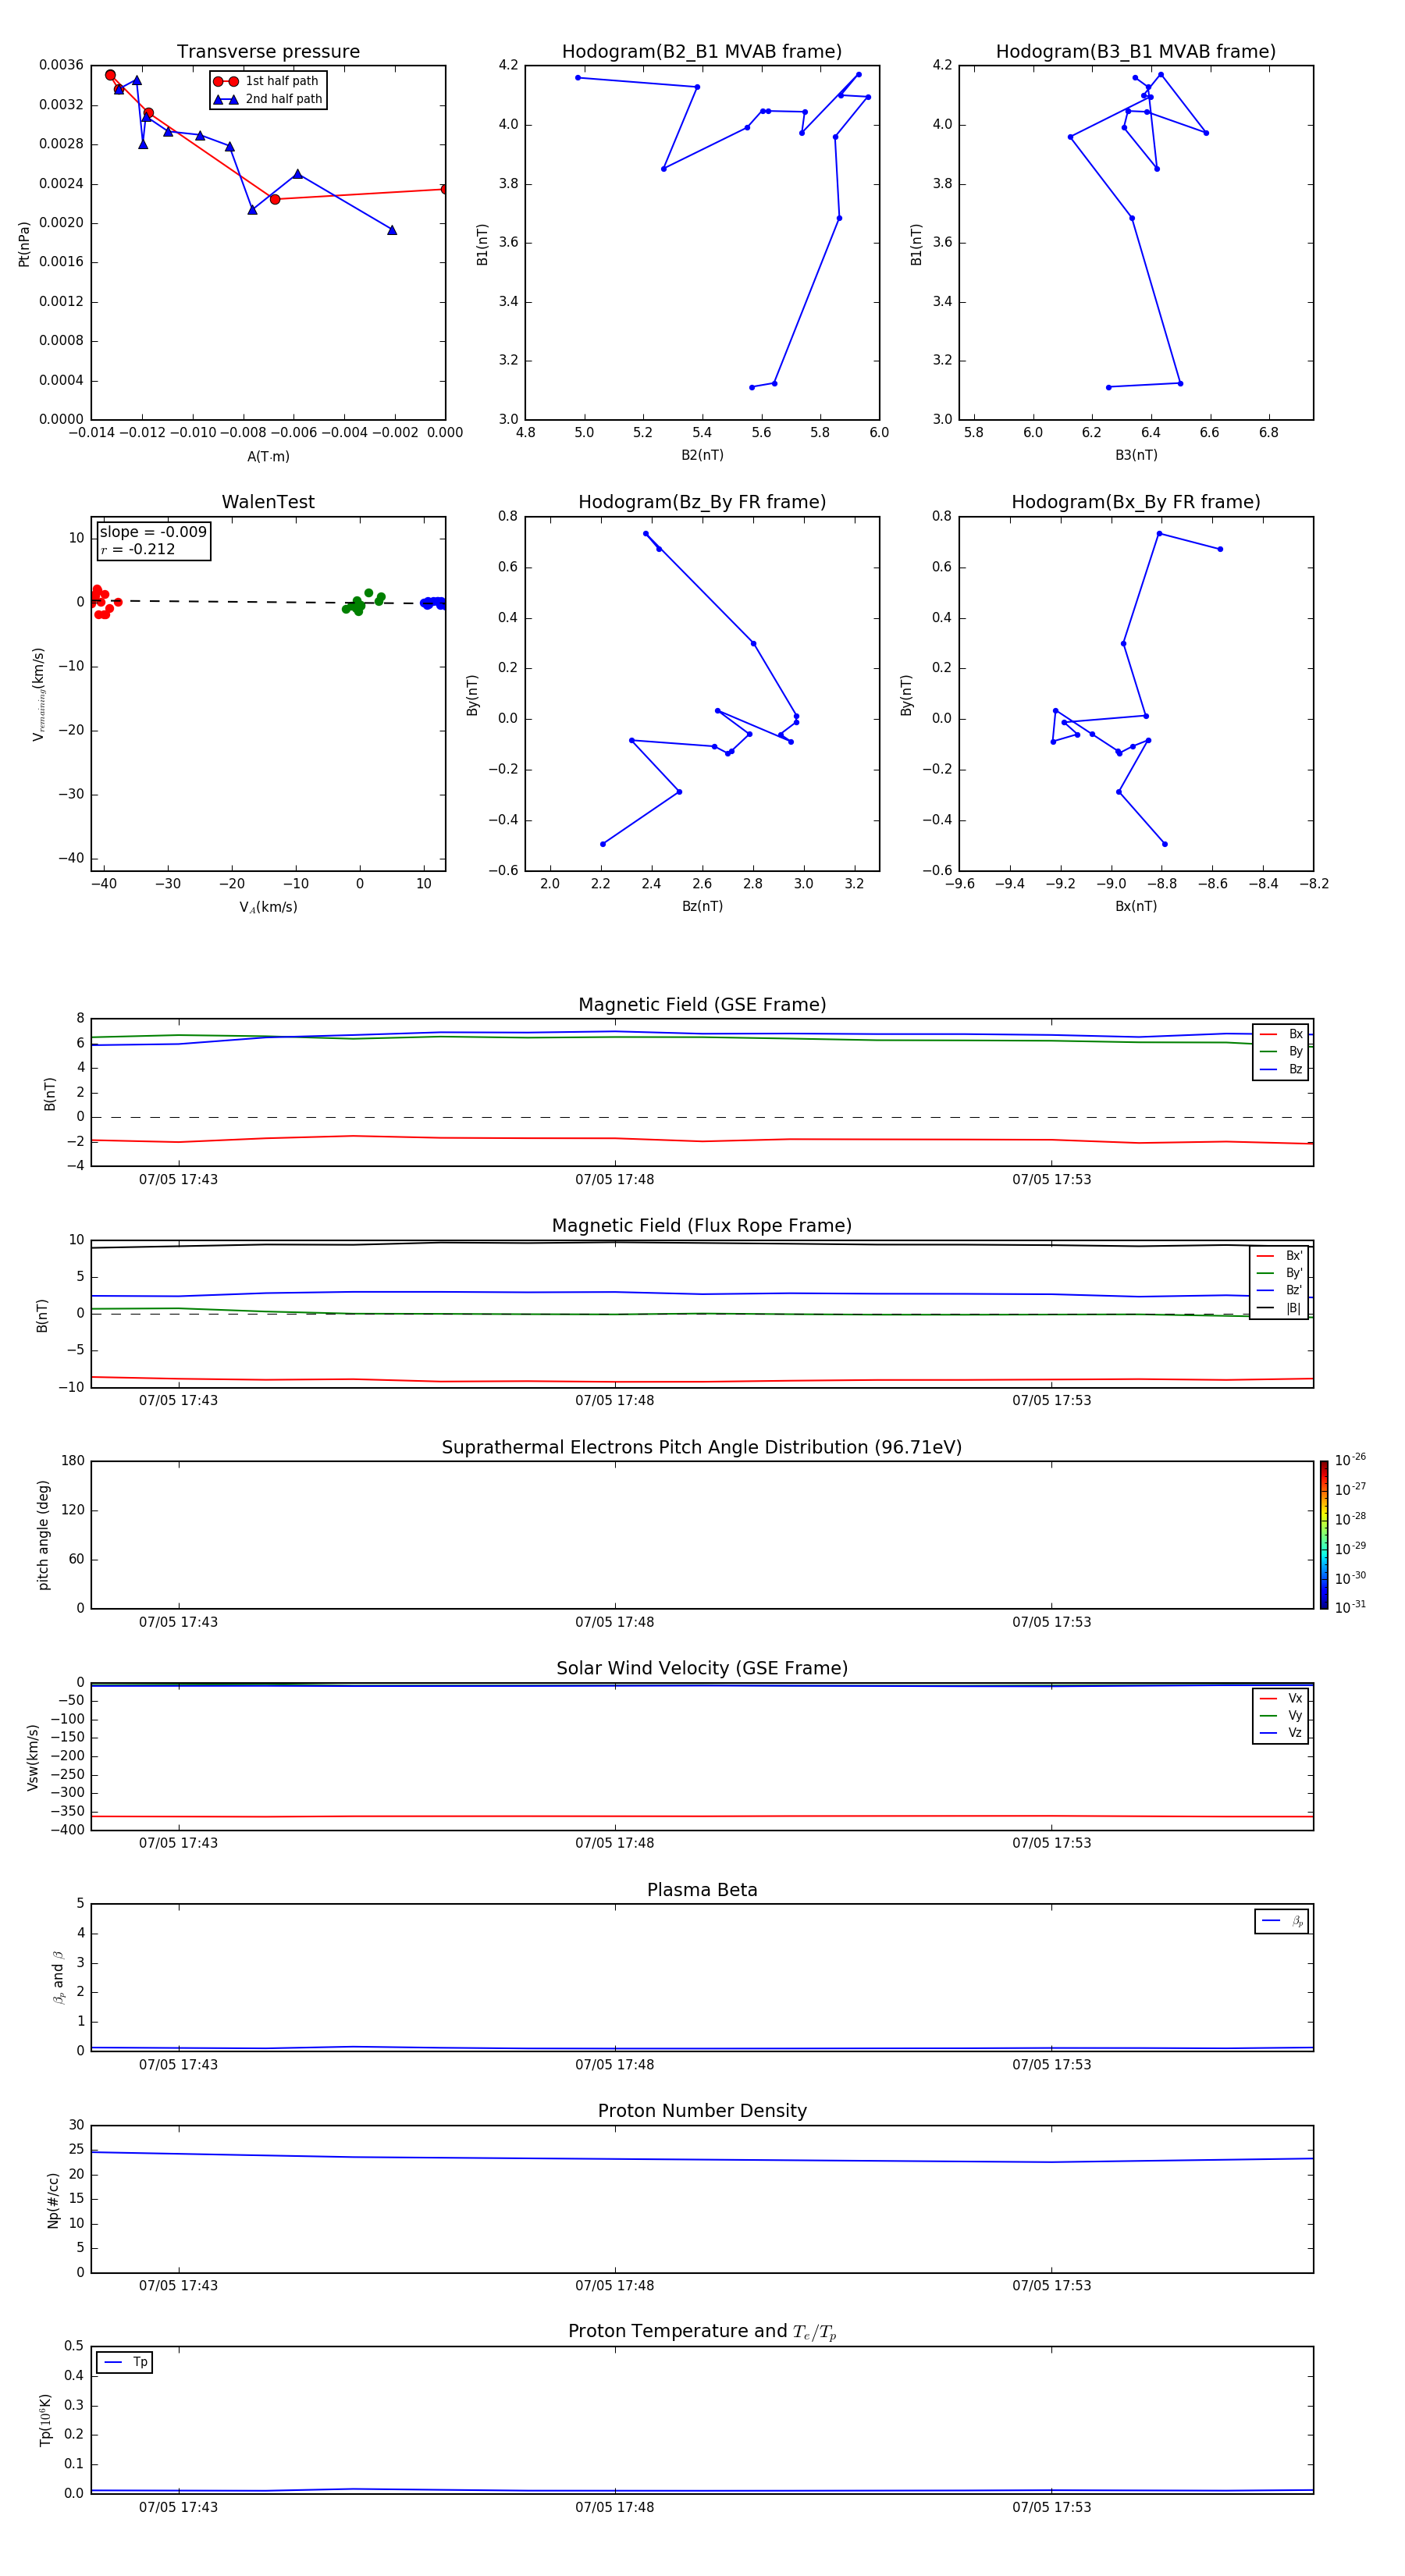Click the 'Hodogram(Bx_By FR frame)' title
This screenshot has height=2576, width=1405.
(1136, 502)
